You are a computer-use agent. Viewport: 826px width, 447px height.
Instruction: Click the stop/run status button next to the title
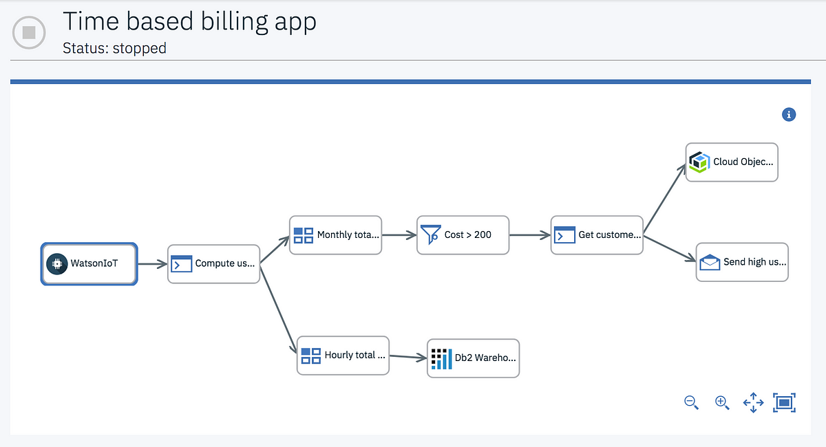click(x=29, y=32)
